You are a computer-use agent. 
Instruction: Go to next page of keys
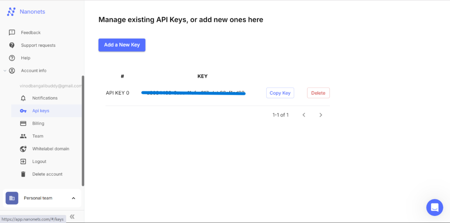pos(321,115)
